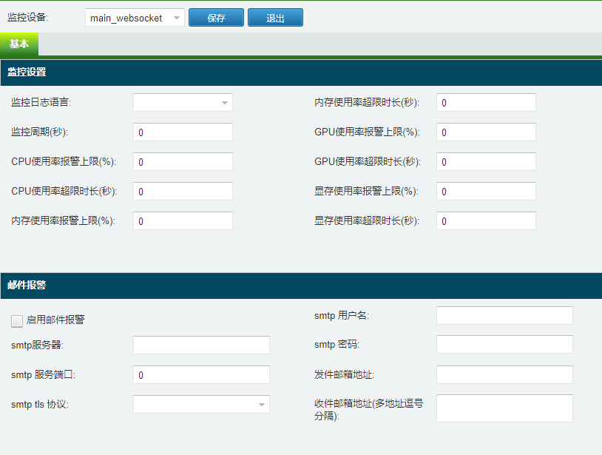Select the CPU使用率超限时长(秒) field
The height and width of the screenshot is (455, 602).
click(x=183, y=191)
